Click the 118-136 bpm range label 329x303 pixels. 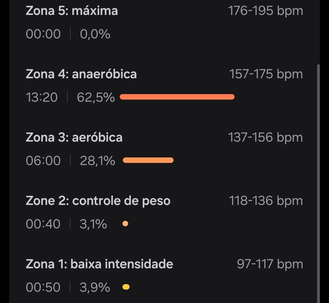(266, 201)
